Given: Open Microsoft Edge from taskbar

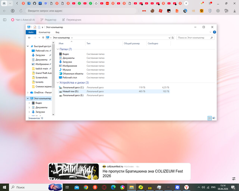Looking at the screenshot, I should tap(113, 187).
